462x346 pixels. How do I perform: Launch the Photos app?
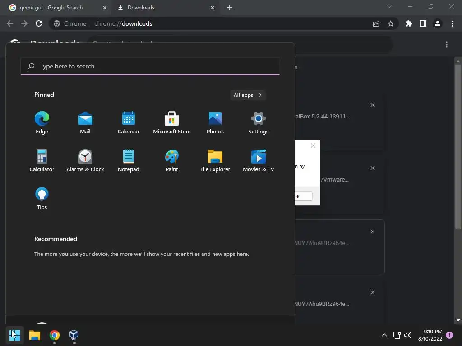(x=215, y=123)
